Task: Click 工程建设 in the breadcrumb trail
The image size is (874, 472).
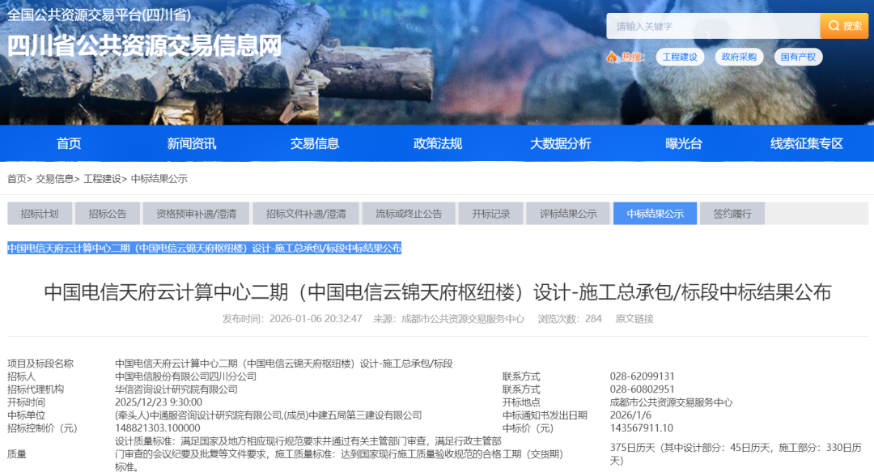Action: coord(102,179)
